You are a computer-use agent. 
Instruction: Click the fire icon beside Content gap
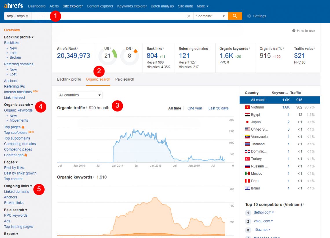coord(26,155)
